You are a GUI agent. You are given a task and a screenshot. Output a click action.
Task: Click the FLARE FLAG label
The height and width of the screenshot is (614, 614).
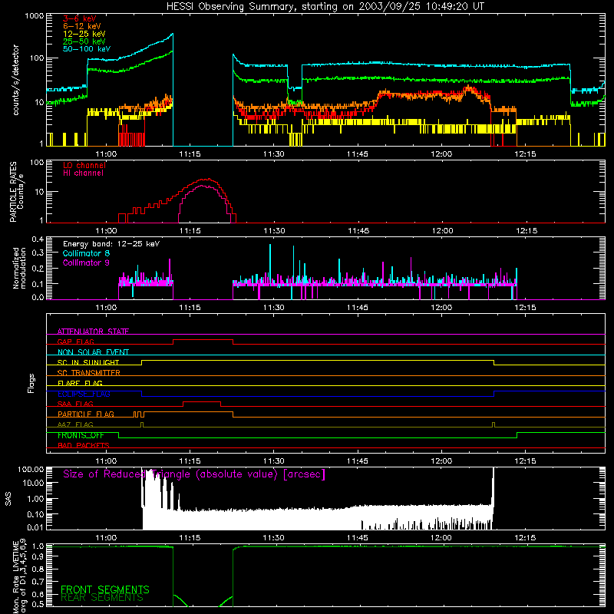(x=80, y=383)
